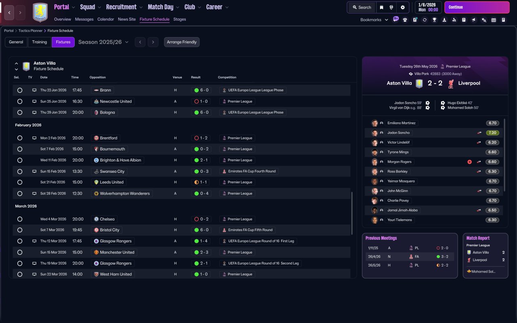517x323 pixels.
Task: Select the Bristol City fixture radio button
Action: 19,230
